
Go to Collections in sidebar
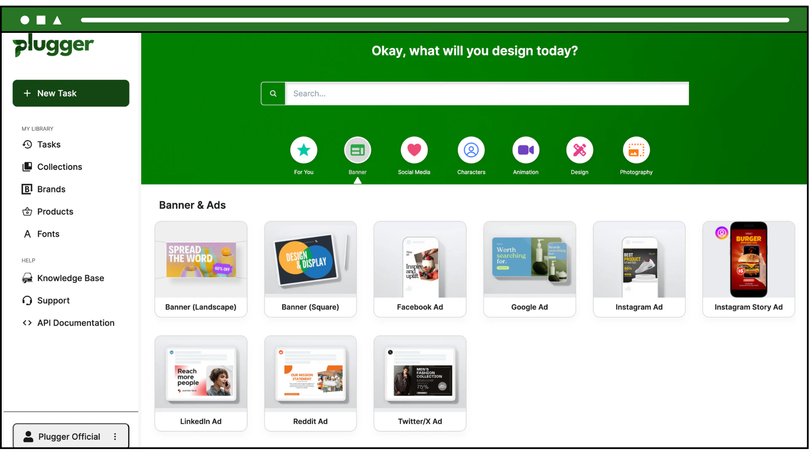pyautogui.click(x=59, y=167)
